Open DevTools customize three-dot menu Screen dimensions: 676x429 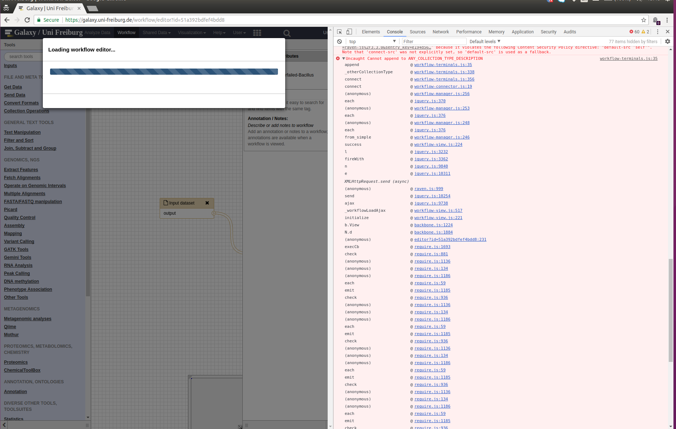657,32
